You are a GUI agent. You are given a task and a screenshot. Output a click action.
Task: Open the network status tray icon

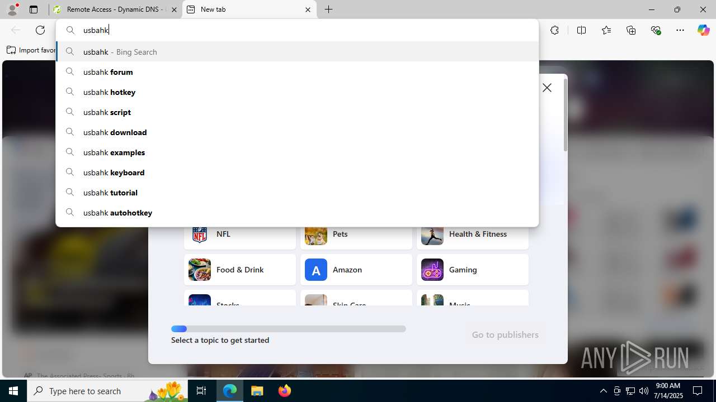click(630, 391)
